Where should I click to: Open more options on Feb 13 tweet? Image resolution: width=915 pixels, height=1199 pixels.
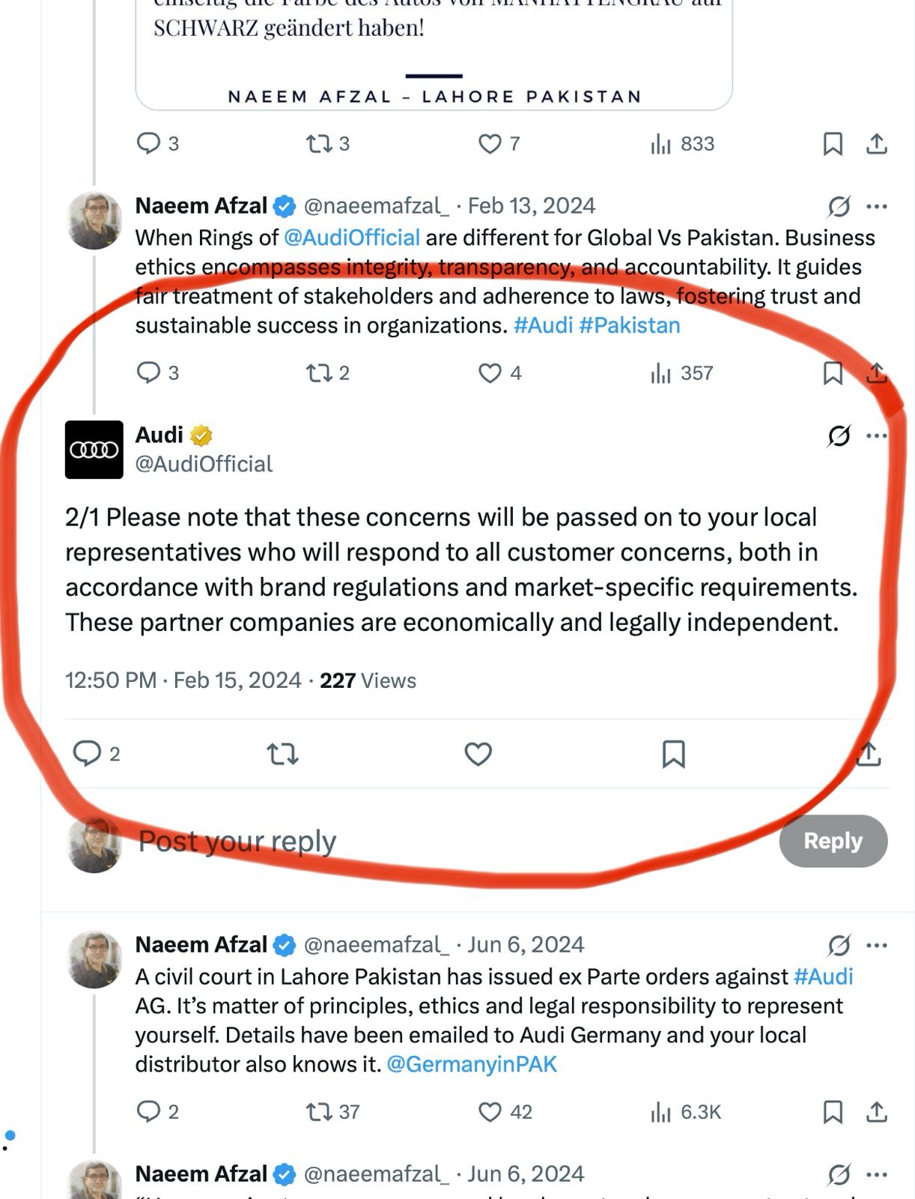[x=876, y=206]
